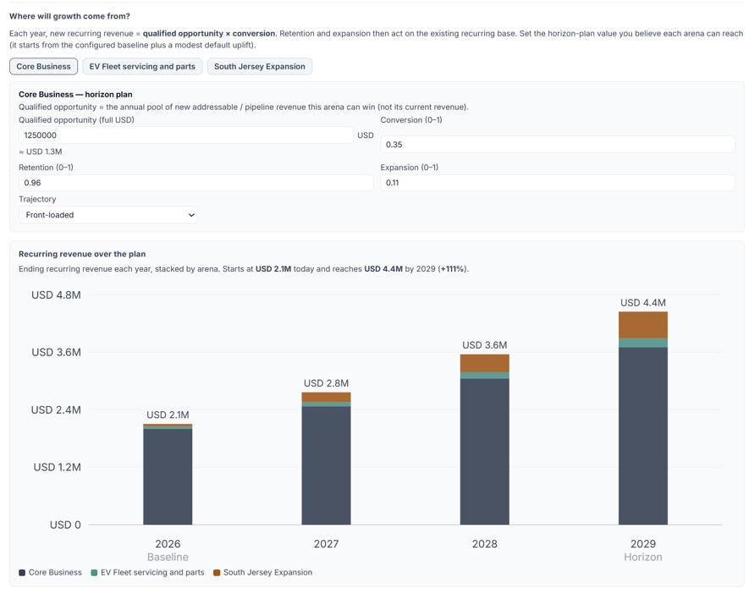The image size is (749, 594).
Task: Click the Core Business legend label text
Action: tap(55, 573)
